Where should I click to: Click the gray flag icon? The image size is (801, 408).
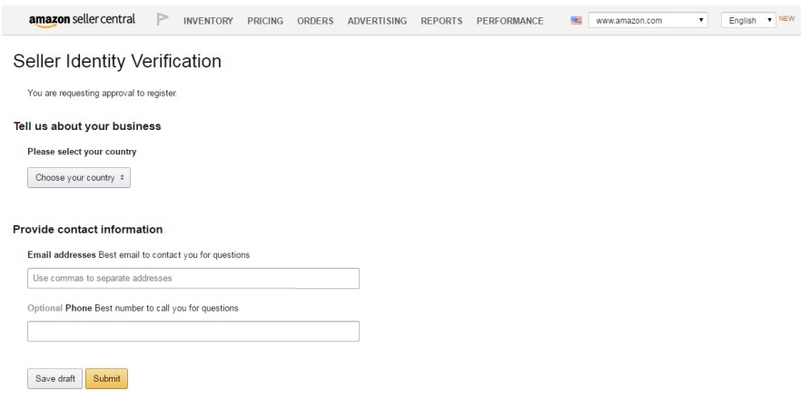163,19
